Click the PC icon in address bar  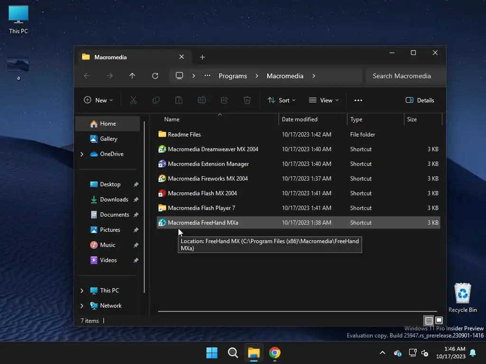click(179, 76)
